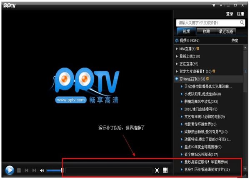Stop playback with the square stop button
The height and width of the screenshot is (180, 250).
pyautogui.click(x=19, y=170)
